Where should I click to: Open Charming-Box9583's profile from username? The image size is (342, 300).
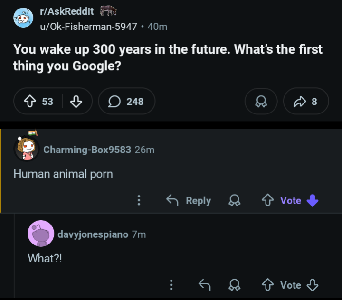(87, 150)
